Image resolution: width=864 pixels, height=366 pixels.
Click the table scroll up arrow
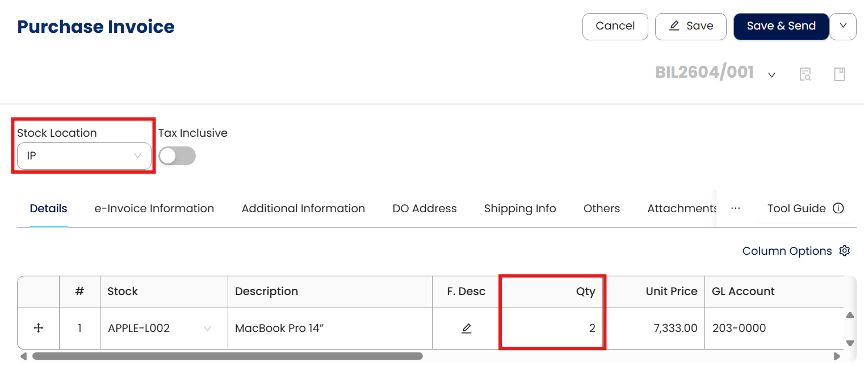point(850,315)
